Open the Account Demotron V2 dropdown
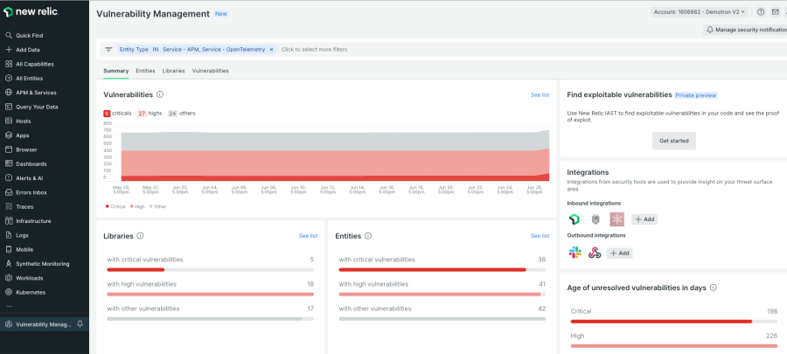Viewport: 787px width, 354px height. (700, 12)
